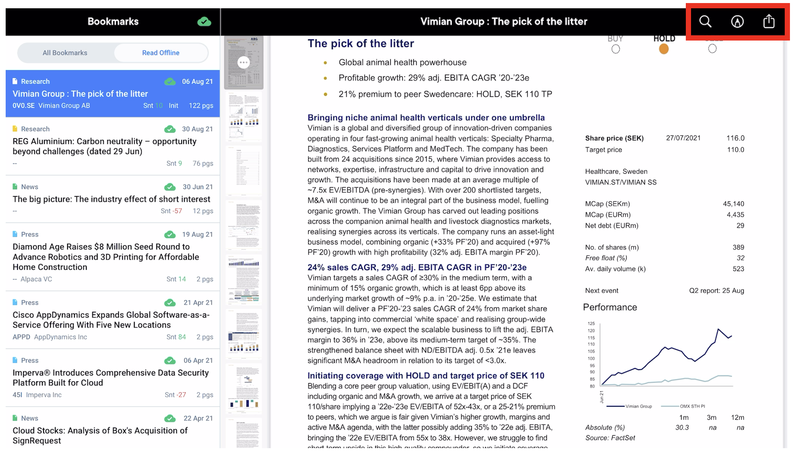Click '24% sales CAGR' section heading

click(x=417, y=267)
